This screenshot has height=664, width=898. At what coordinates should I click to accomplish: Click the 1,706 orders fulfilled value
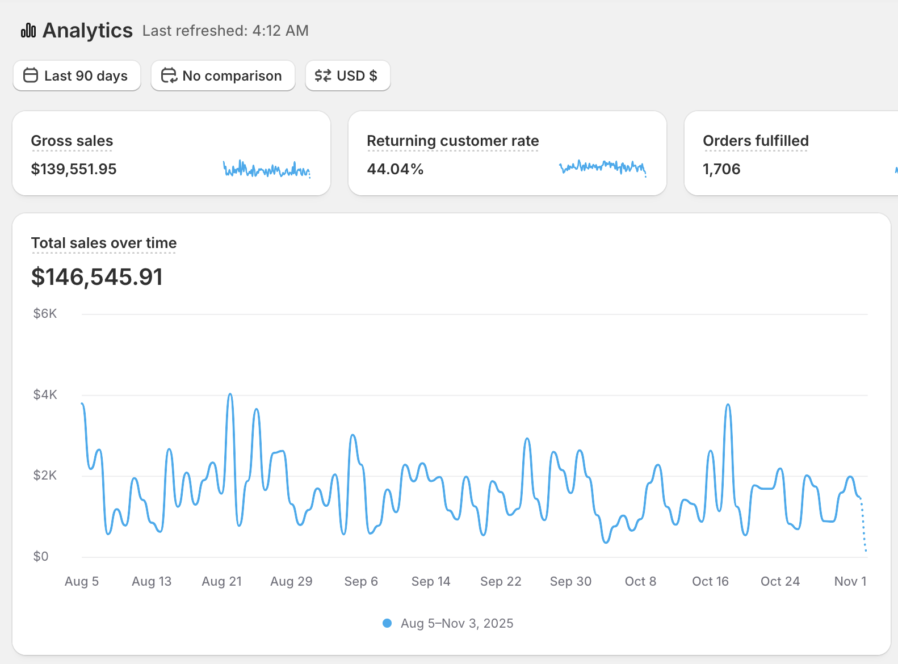pyautogui.click(x=722, y=169)
